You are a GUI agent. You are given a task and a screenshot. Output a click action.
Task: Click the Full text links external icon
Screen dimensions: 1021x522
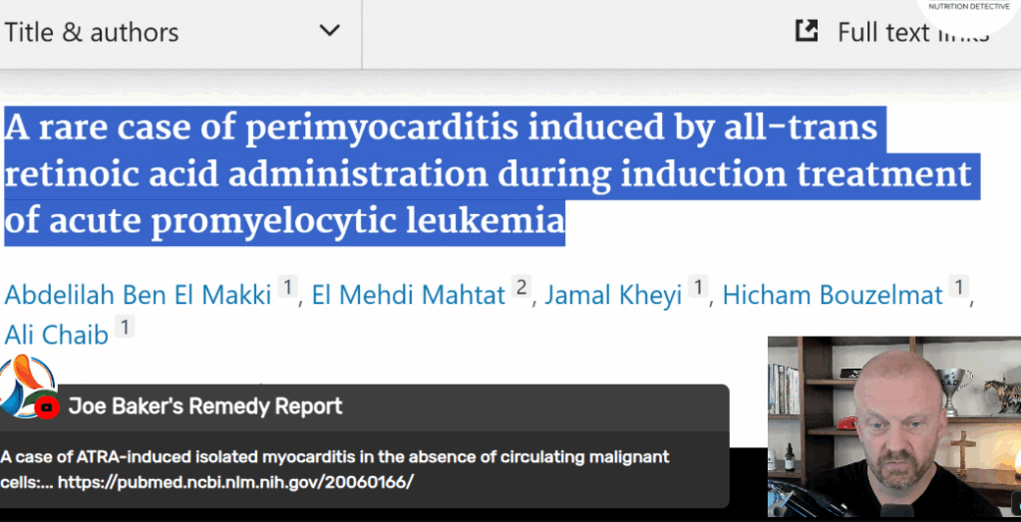(x=807, y=31)
